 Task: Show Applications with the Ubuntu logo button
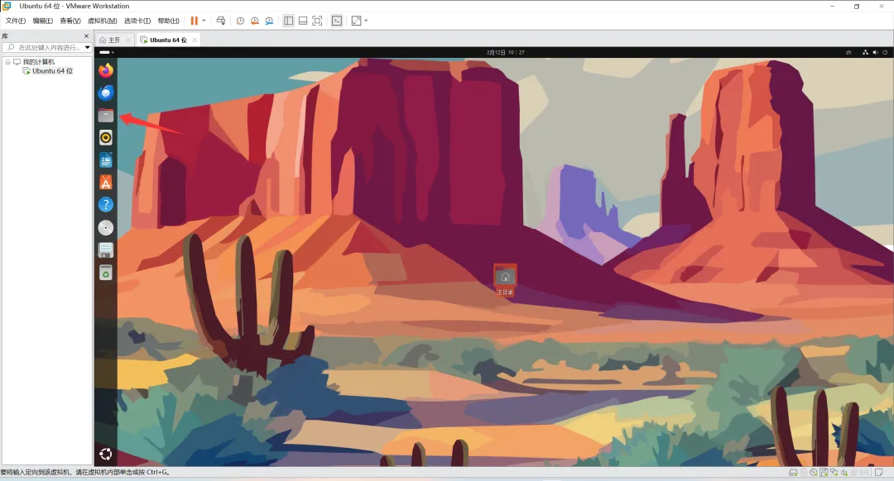point(105,454)
